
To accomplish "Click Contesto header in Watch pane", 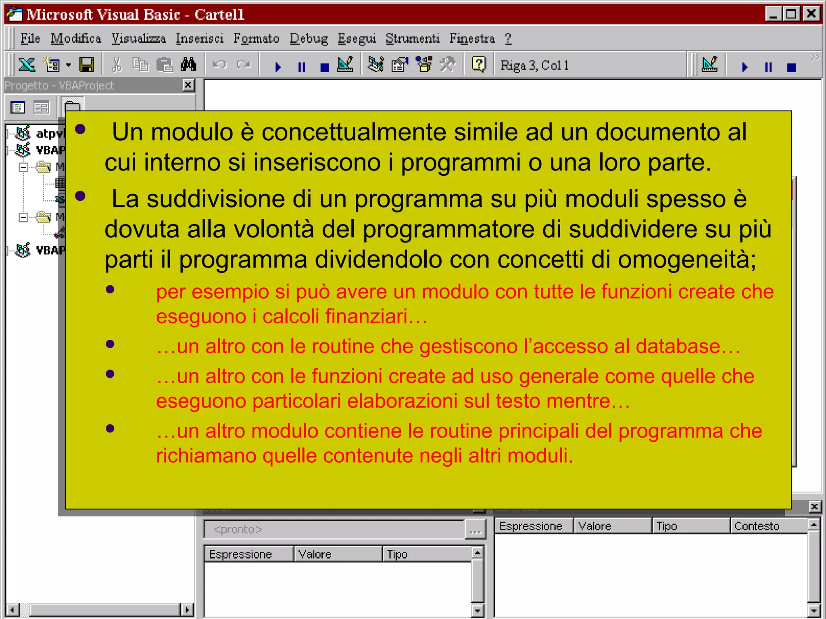I will click(769, 526).
